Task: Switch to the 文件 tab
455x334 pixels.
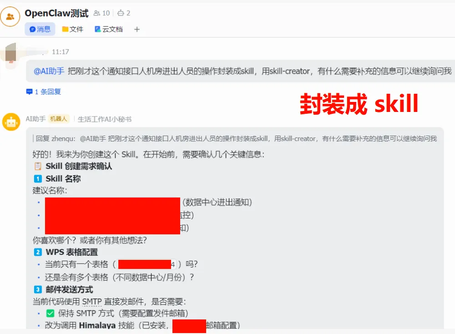Action: [73, 29]
